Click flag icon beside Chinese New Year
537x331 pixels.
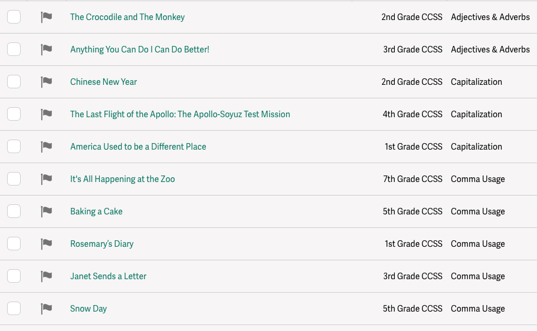[46, 82]
